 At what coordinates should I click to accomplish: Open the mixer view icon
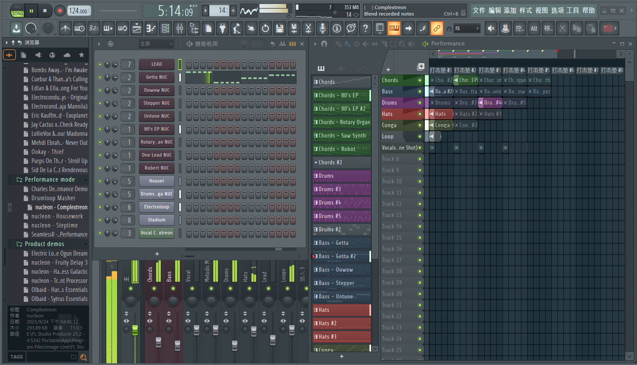point(179,28)
